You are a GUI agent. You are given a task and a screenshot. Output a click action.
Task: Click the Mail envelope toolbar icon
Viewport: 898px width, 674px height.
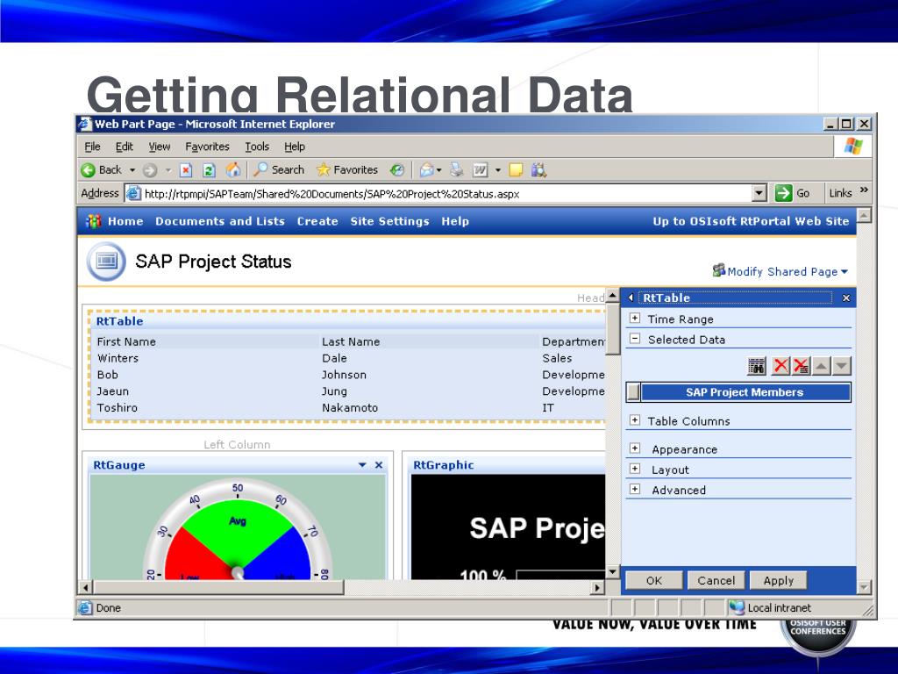click(x=427, y=169)
